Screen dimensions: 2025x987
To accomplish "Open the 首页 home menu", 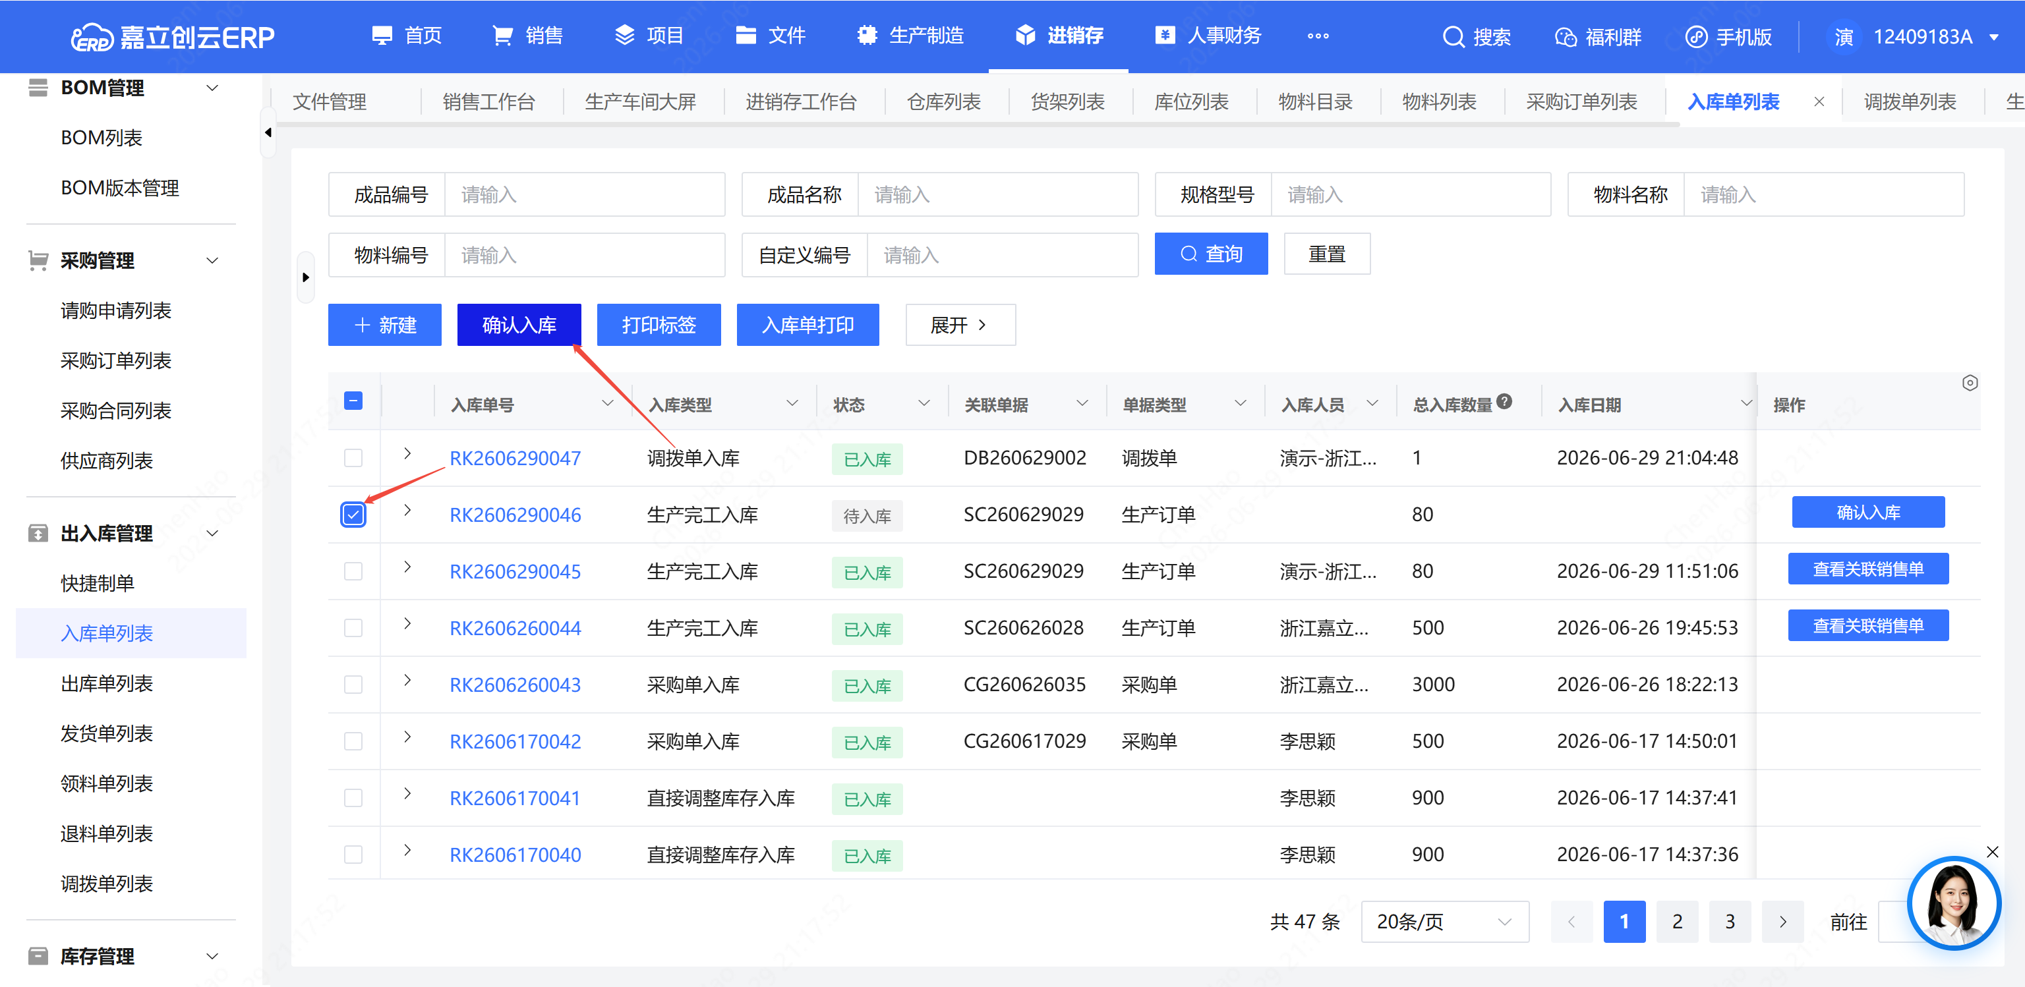I will (407, 36).
